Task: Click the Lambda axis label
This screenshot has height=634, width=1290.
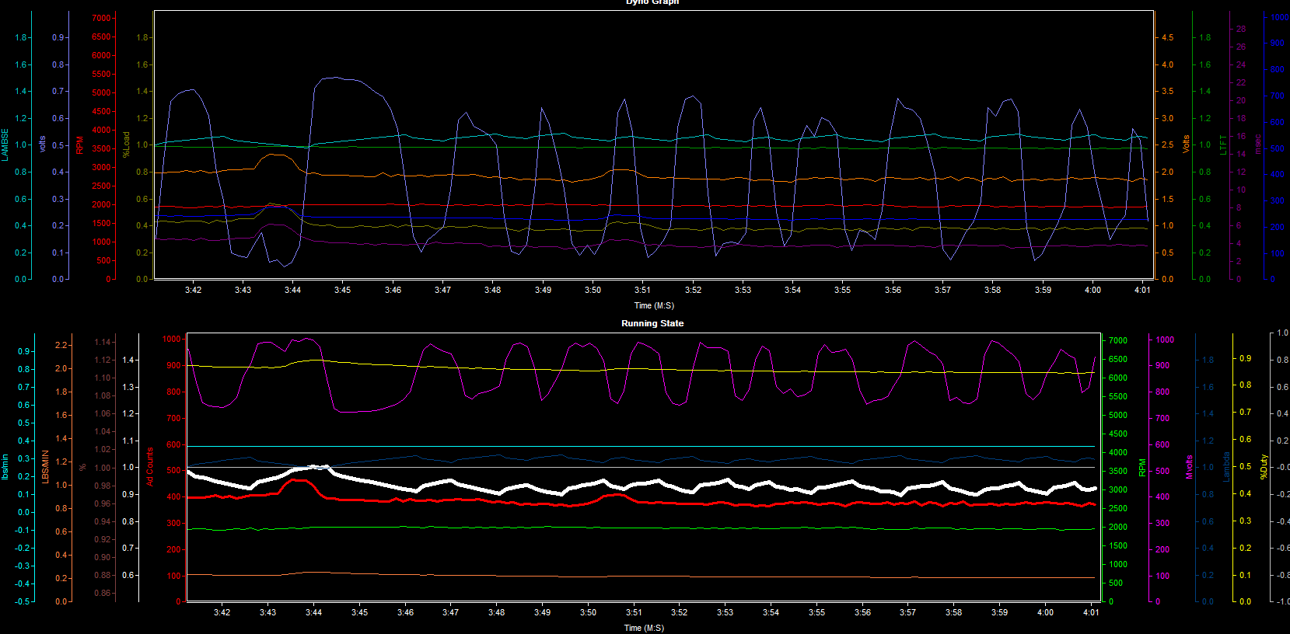Action: pos(1226,467)
